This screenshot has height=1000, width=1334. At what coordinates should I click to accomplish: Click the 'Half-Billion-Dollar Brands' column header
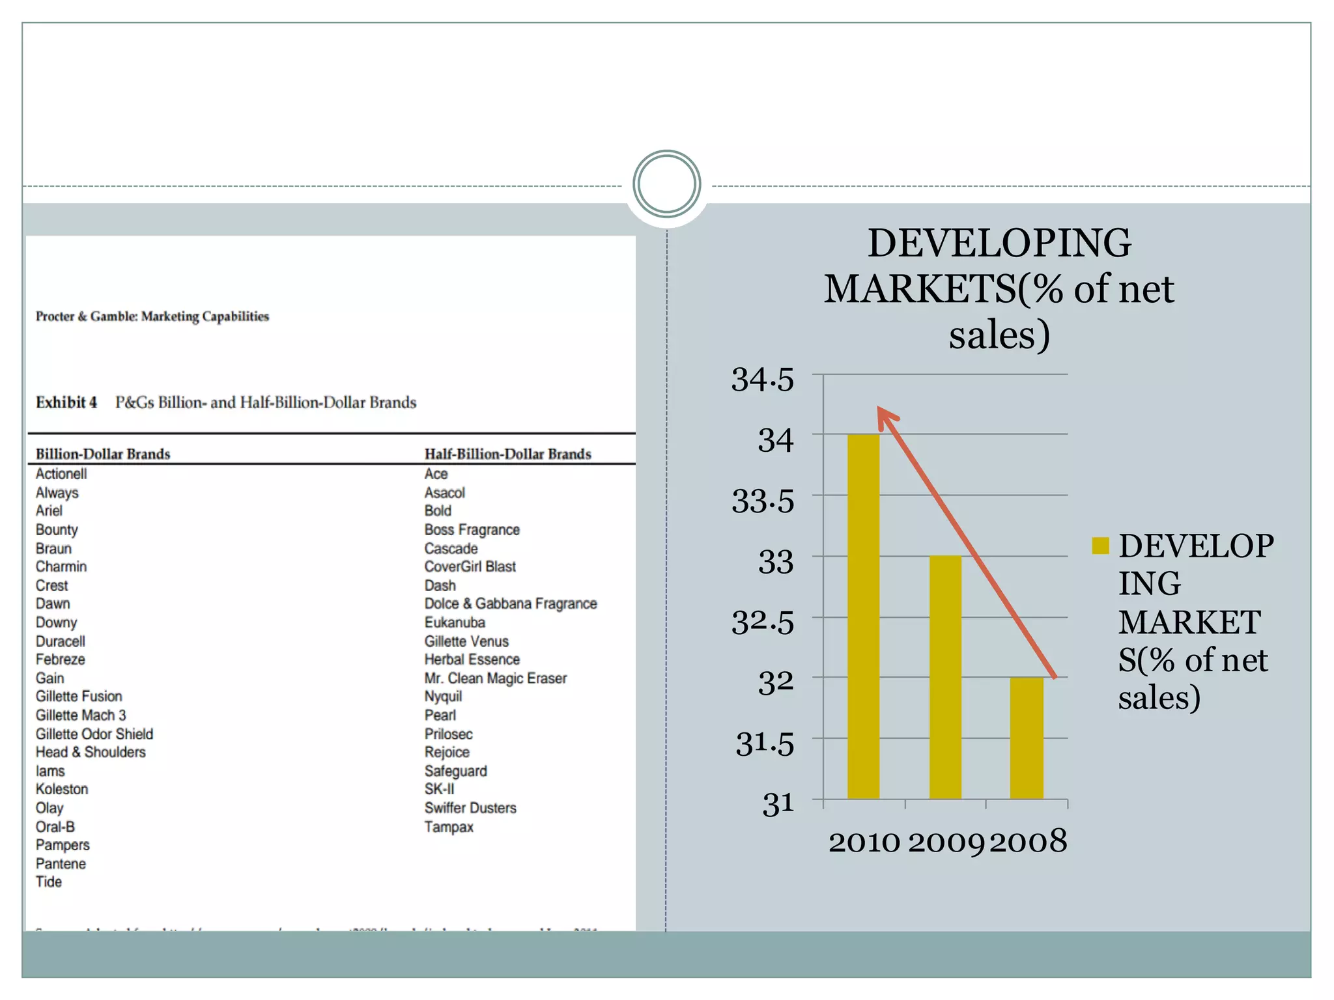(508, 454)
